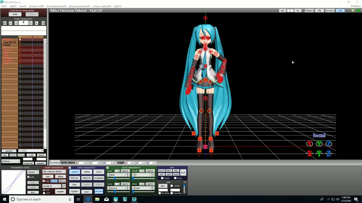The image size is (362, 203).
Task: Toggle the stop frame checkbox
Action: point(172,193)
